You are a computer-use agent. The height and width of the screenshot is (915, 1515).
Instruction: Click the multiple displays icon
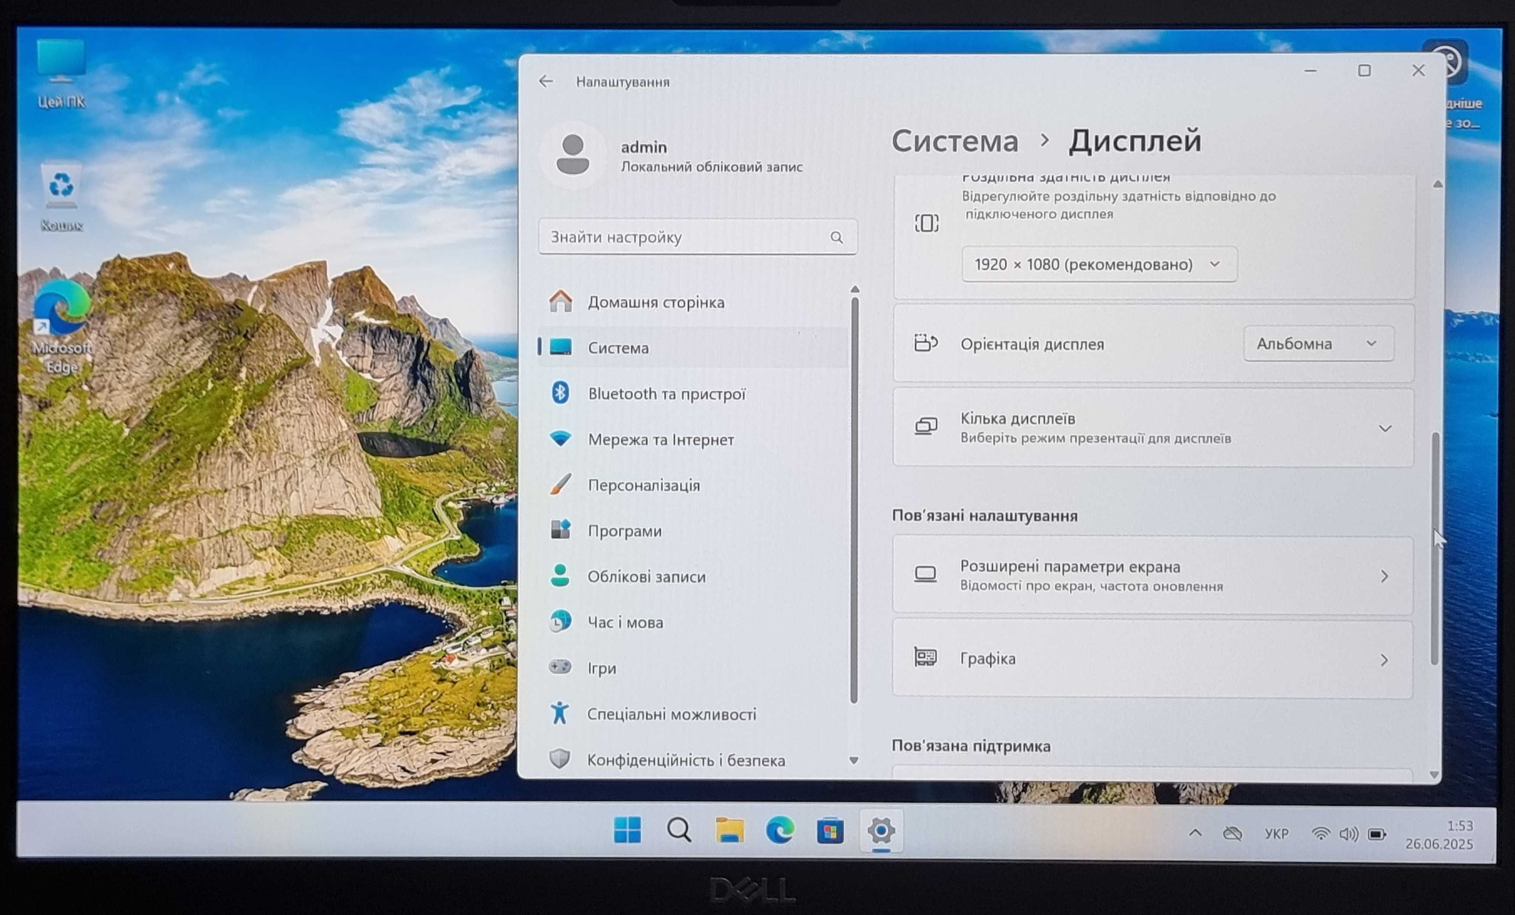coord(926,427)
